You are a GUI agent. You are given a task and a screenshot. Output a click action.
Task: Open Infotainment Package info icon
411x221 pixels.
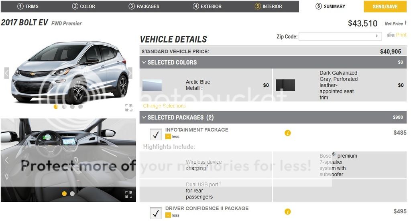point(287,133)
